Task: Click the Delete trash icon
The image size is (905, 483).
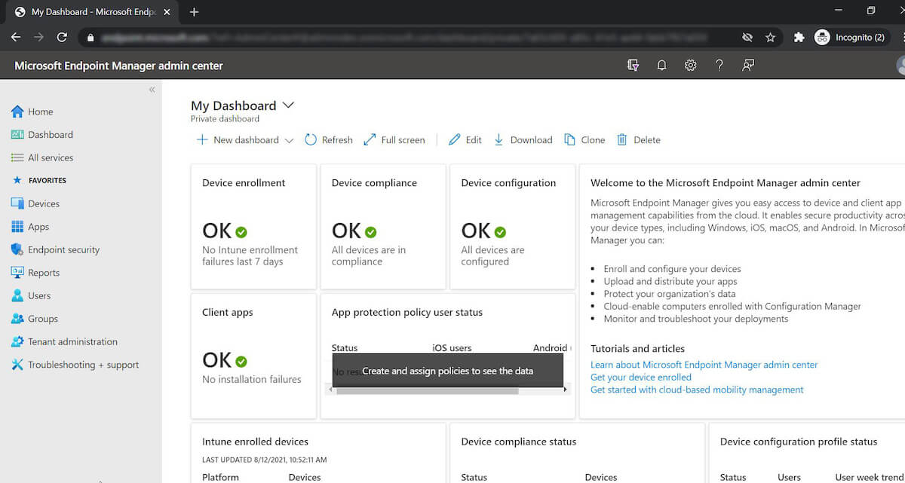Action: coord(622,139)
